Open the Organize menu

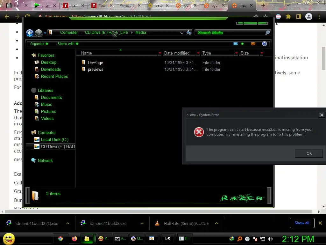coord(39,44)
